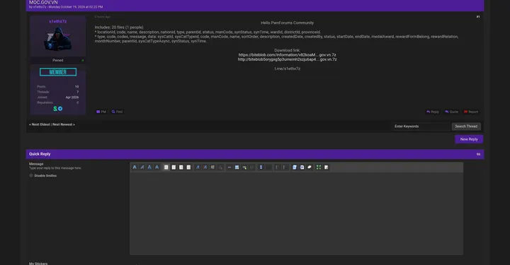Open the font size picker
Viewport: 510px width, 265px height.
205,167
